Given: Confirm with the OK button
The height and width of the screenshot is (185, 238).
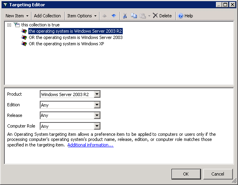Looking at the screenshot, I should pos(186,174).
